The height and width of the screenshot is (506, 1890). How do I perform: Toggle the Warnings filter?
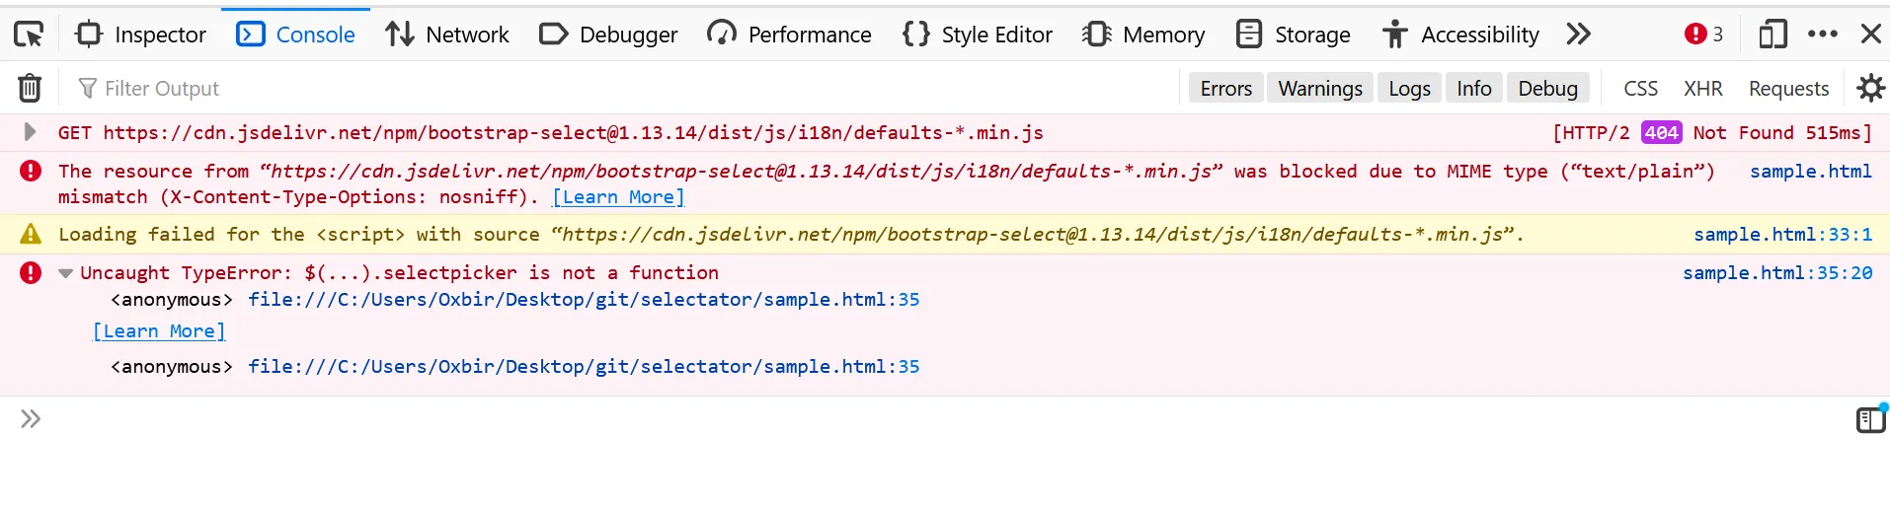[x=1319, y=89]
